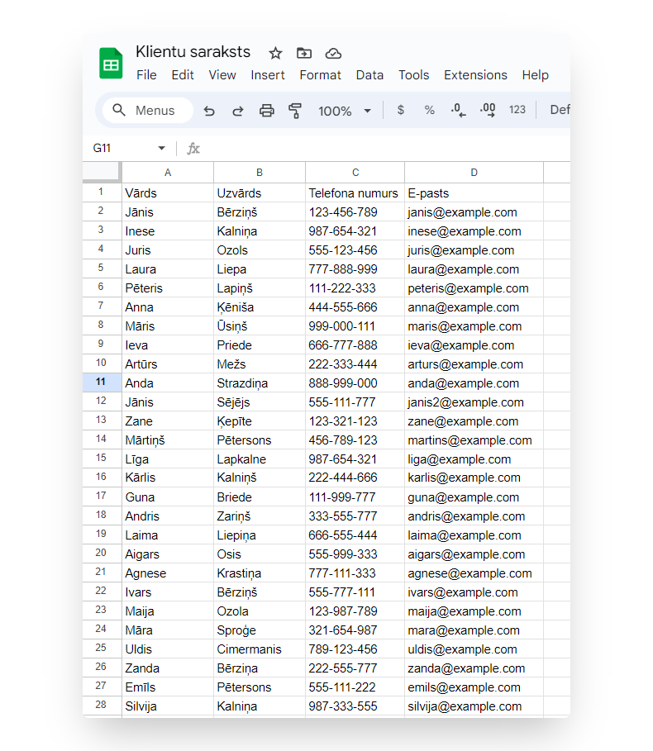Select cell with Aigars
The height and width of the screenshot is (751, 653).
(x=168, y=554)
